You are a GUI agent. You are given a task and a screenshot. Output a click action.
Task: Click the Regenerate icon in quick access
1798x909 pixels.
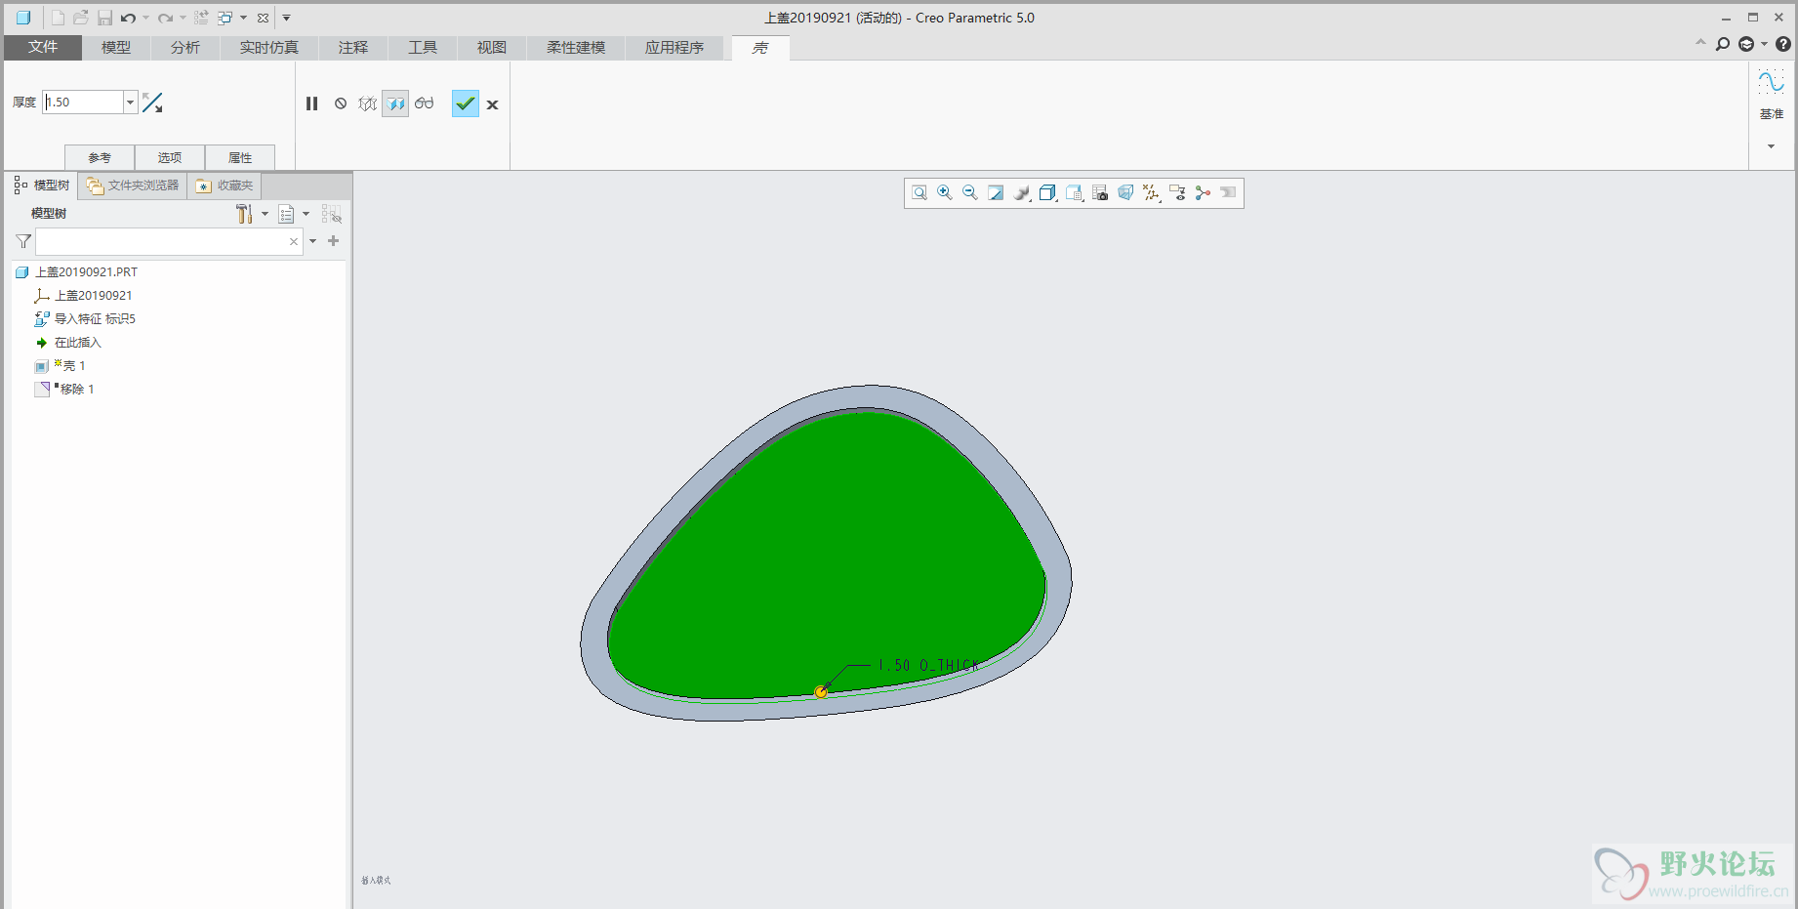pos(202,18)
